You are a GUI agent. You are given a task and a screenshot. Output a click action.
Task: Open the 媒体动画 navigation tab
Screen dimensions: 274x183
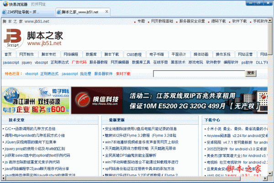pyautogui.click(x=201, y=54)
